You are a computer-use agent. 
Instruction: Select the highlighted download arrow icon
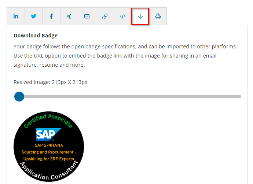(x=140, y=16)
